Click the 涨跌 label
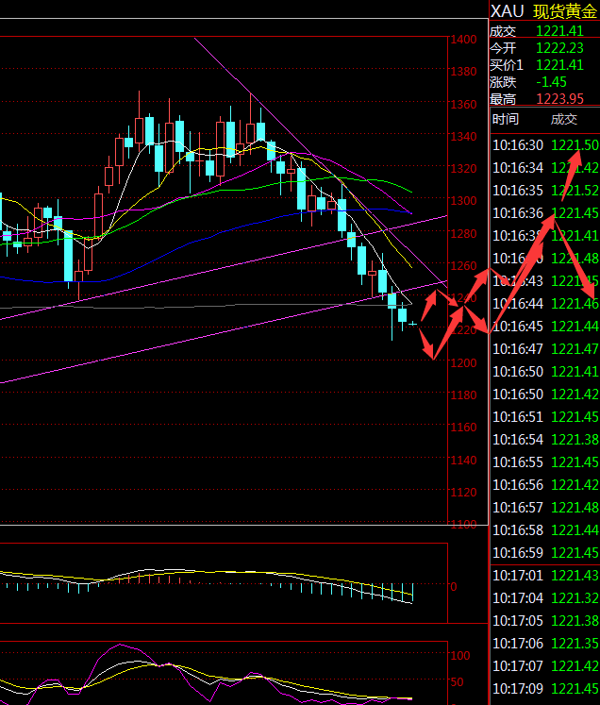 coord(503,82)
